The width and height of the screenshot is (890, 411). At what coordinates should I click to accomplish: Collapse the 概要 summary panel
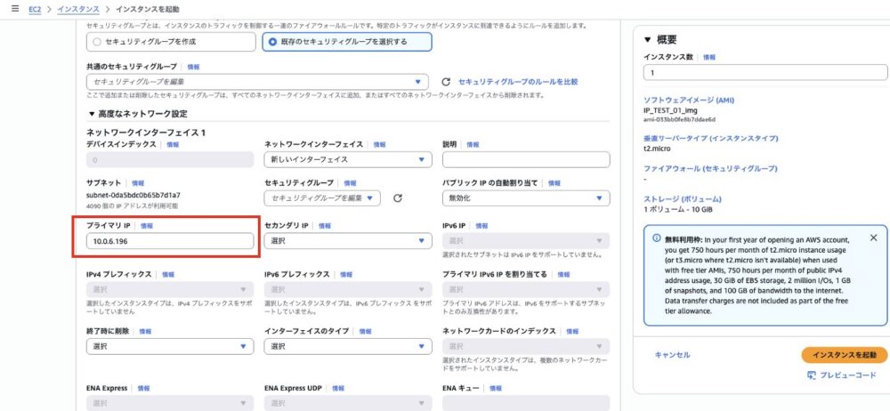point(647,40)
